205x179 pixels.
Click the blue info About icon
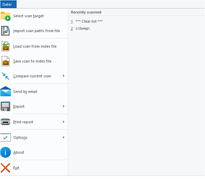(6, 152)
